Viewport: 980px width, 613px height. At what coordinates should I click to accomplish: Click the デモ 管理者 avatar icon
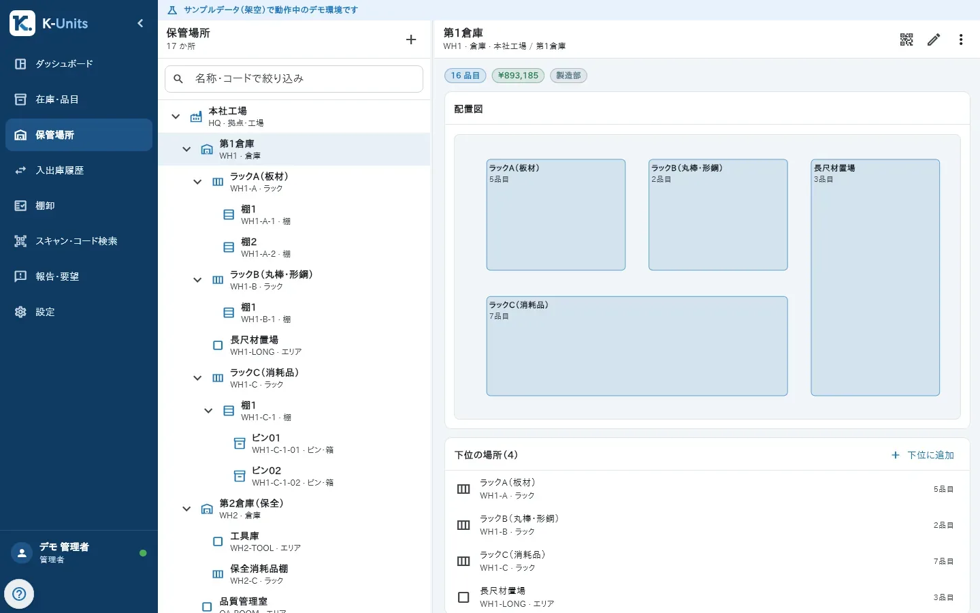pyautogui.click(x=22, y=553)
